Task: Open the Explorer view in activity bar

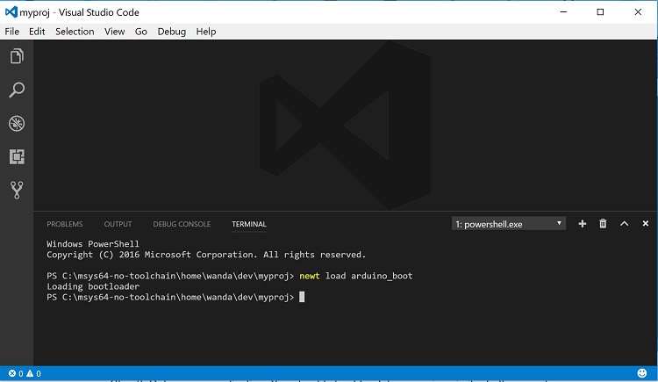Action: pyautogui.click(x=17, y=56)
